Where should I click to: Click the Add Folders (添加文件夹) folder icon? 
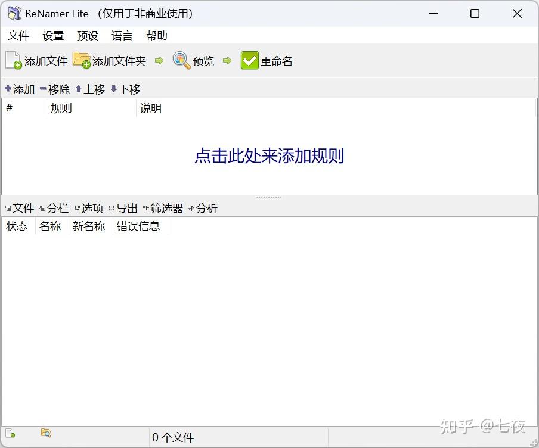click(82, 60)
